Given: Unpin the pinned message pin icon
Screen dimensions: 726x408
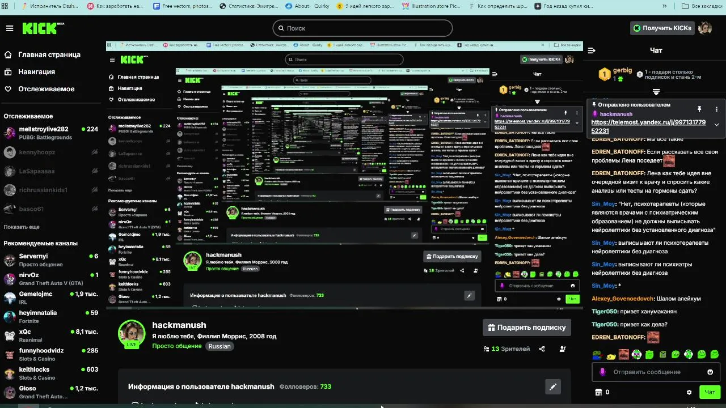Looking at the screenshot, I should point(699,109).
